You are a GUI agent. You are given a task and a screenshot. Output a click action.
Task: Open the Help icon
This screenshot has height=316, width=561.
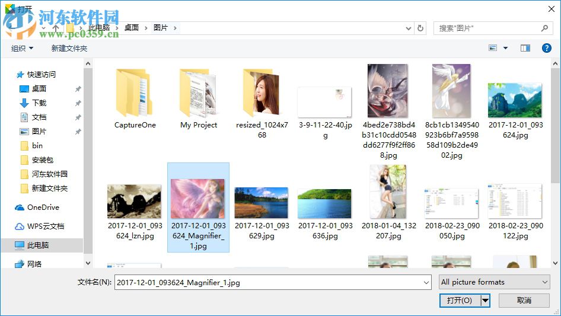click(547, 48)
